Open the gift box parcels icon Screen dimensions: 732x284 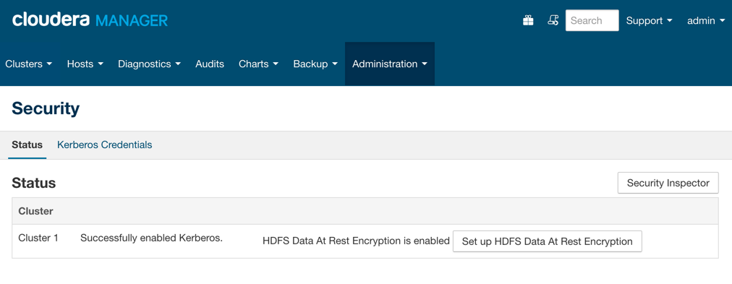(x=528, y=20)
